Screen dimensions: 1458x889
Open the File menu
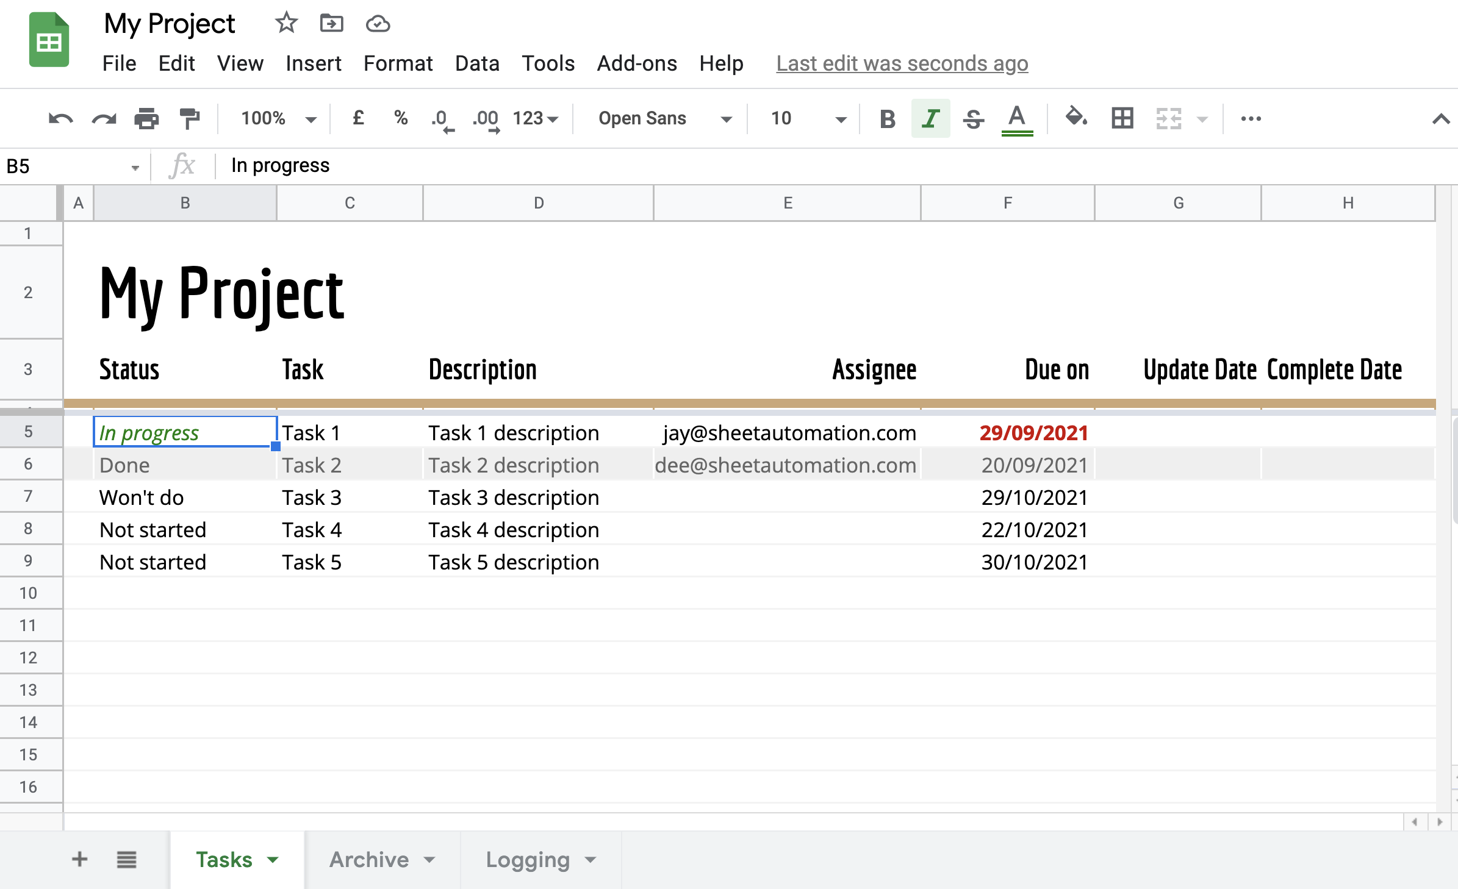pyautogui.click(x=119, y=63)
